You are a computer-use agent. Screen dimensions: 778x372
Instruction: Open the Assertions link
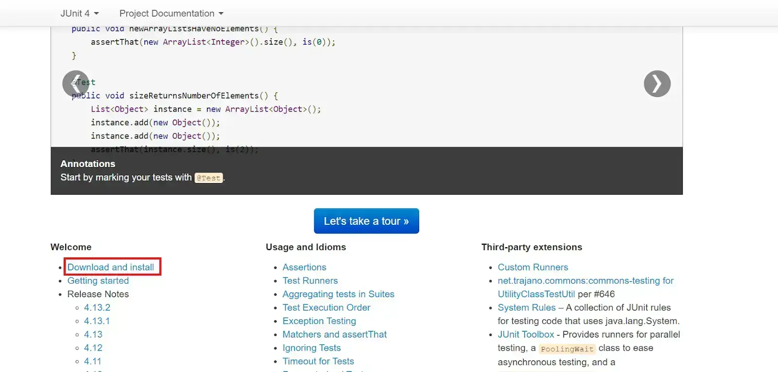pyautogui.click(x=304, y=267)
